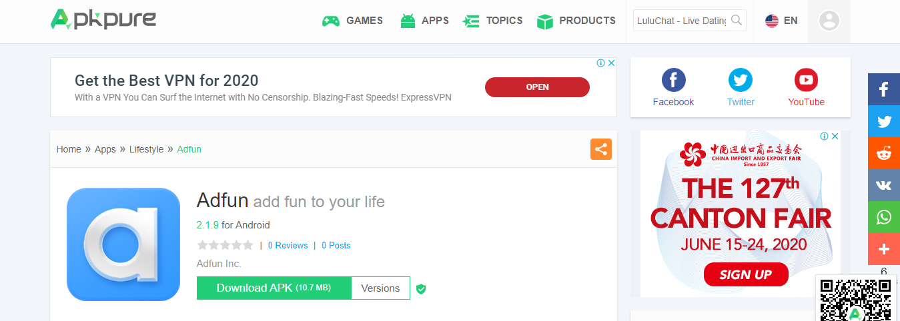Click the Adfun Inc. developer name
Screen dimensions: 900x321
[x=219, y=264]
